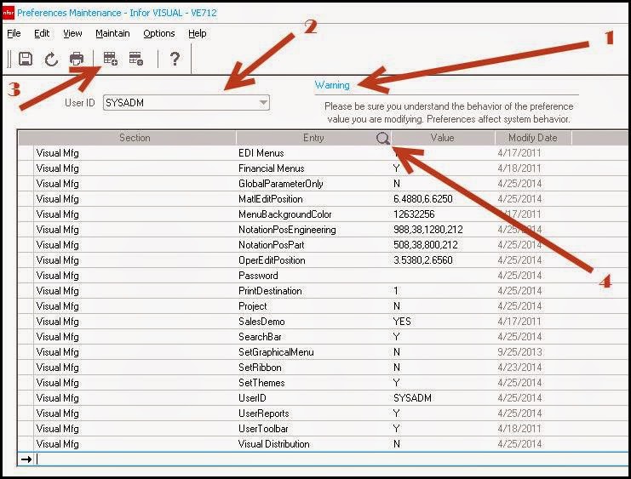Select the OperEditPosition entry cell
Screen dimensions: 631x479
313,260
